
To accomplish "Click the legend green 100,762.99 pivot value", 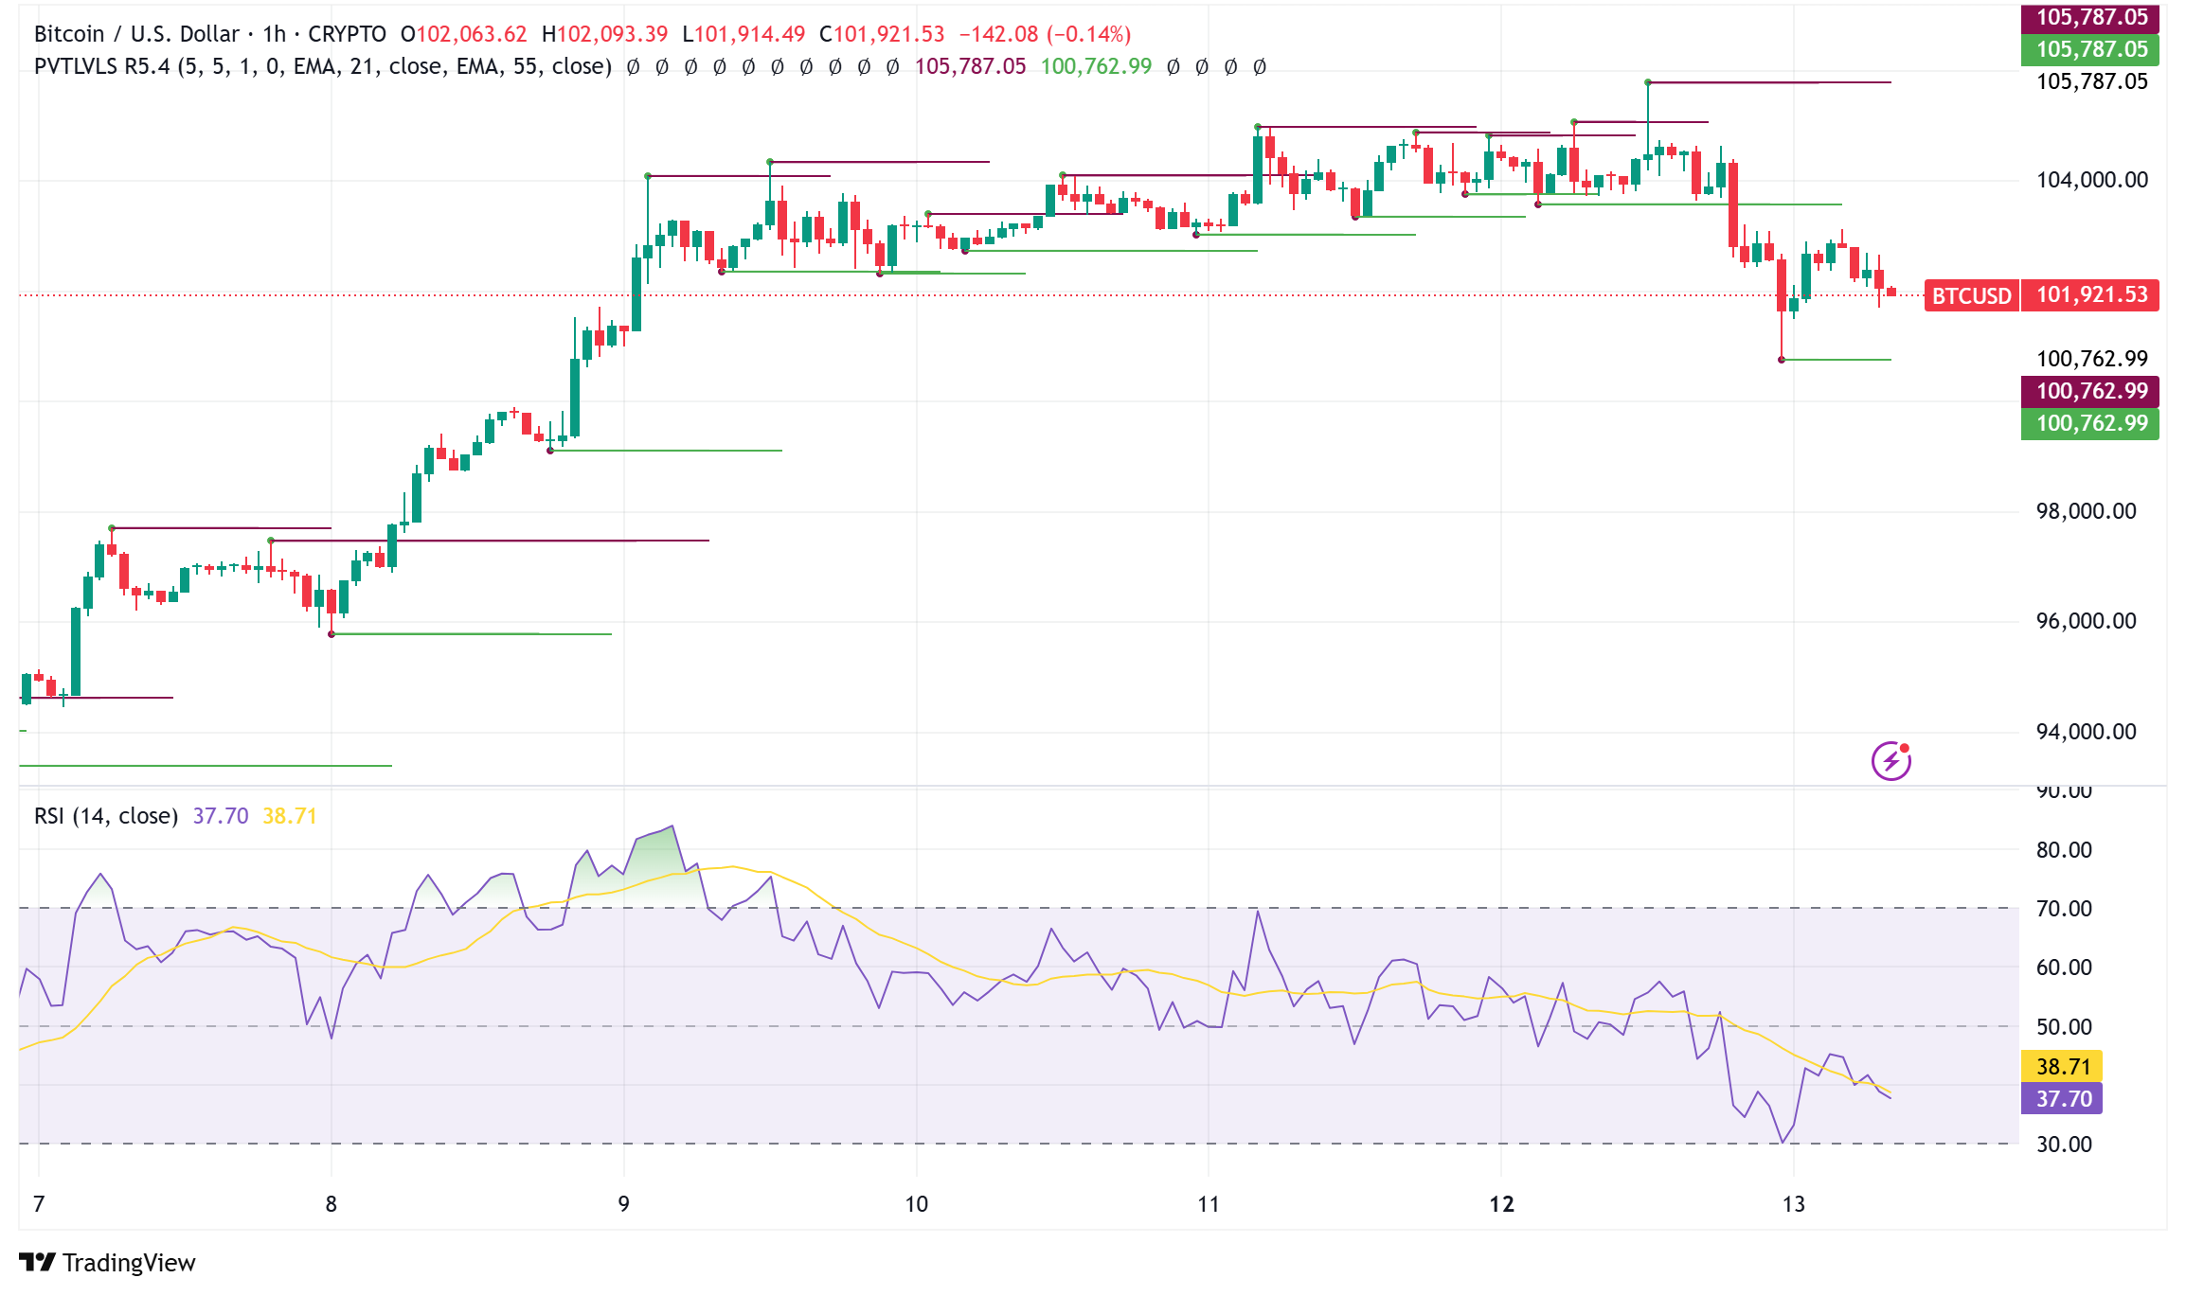I will click(x=1097, y=66).
